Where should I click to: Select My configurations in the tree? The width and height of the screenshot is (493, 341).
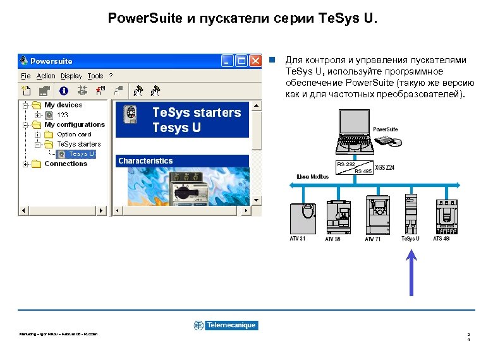tap(75, 124)
